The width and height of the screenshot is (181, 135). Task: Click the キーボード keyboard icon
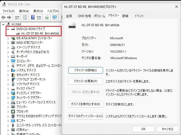click(x=13, y=56)
